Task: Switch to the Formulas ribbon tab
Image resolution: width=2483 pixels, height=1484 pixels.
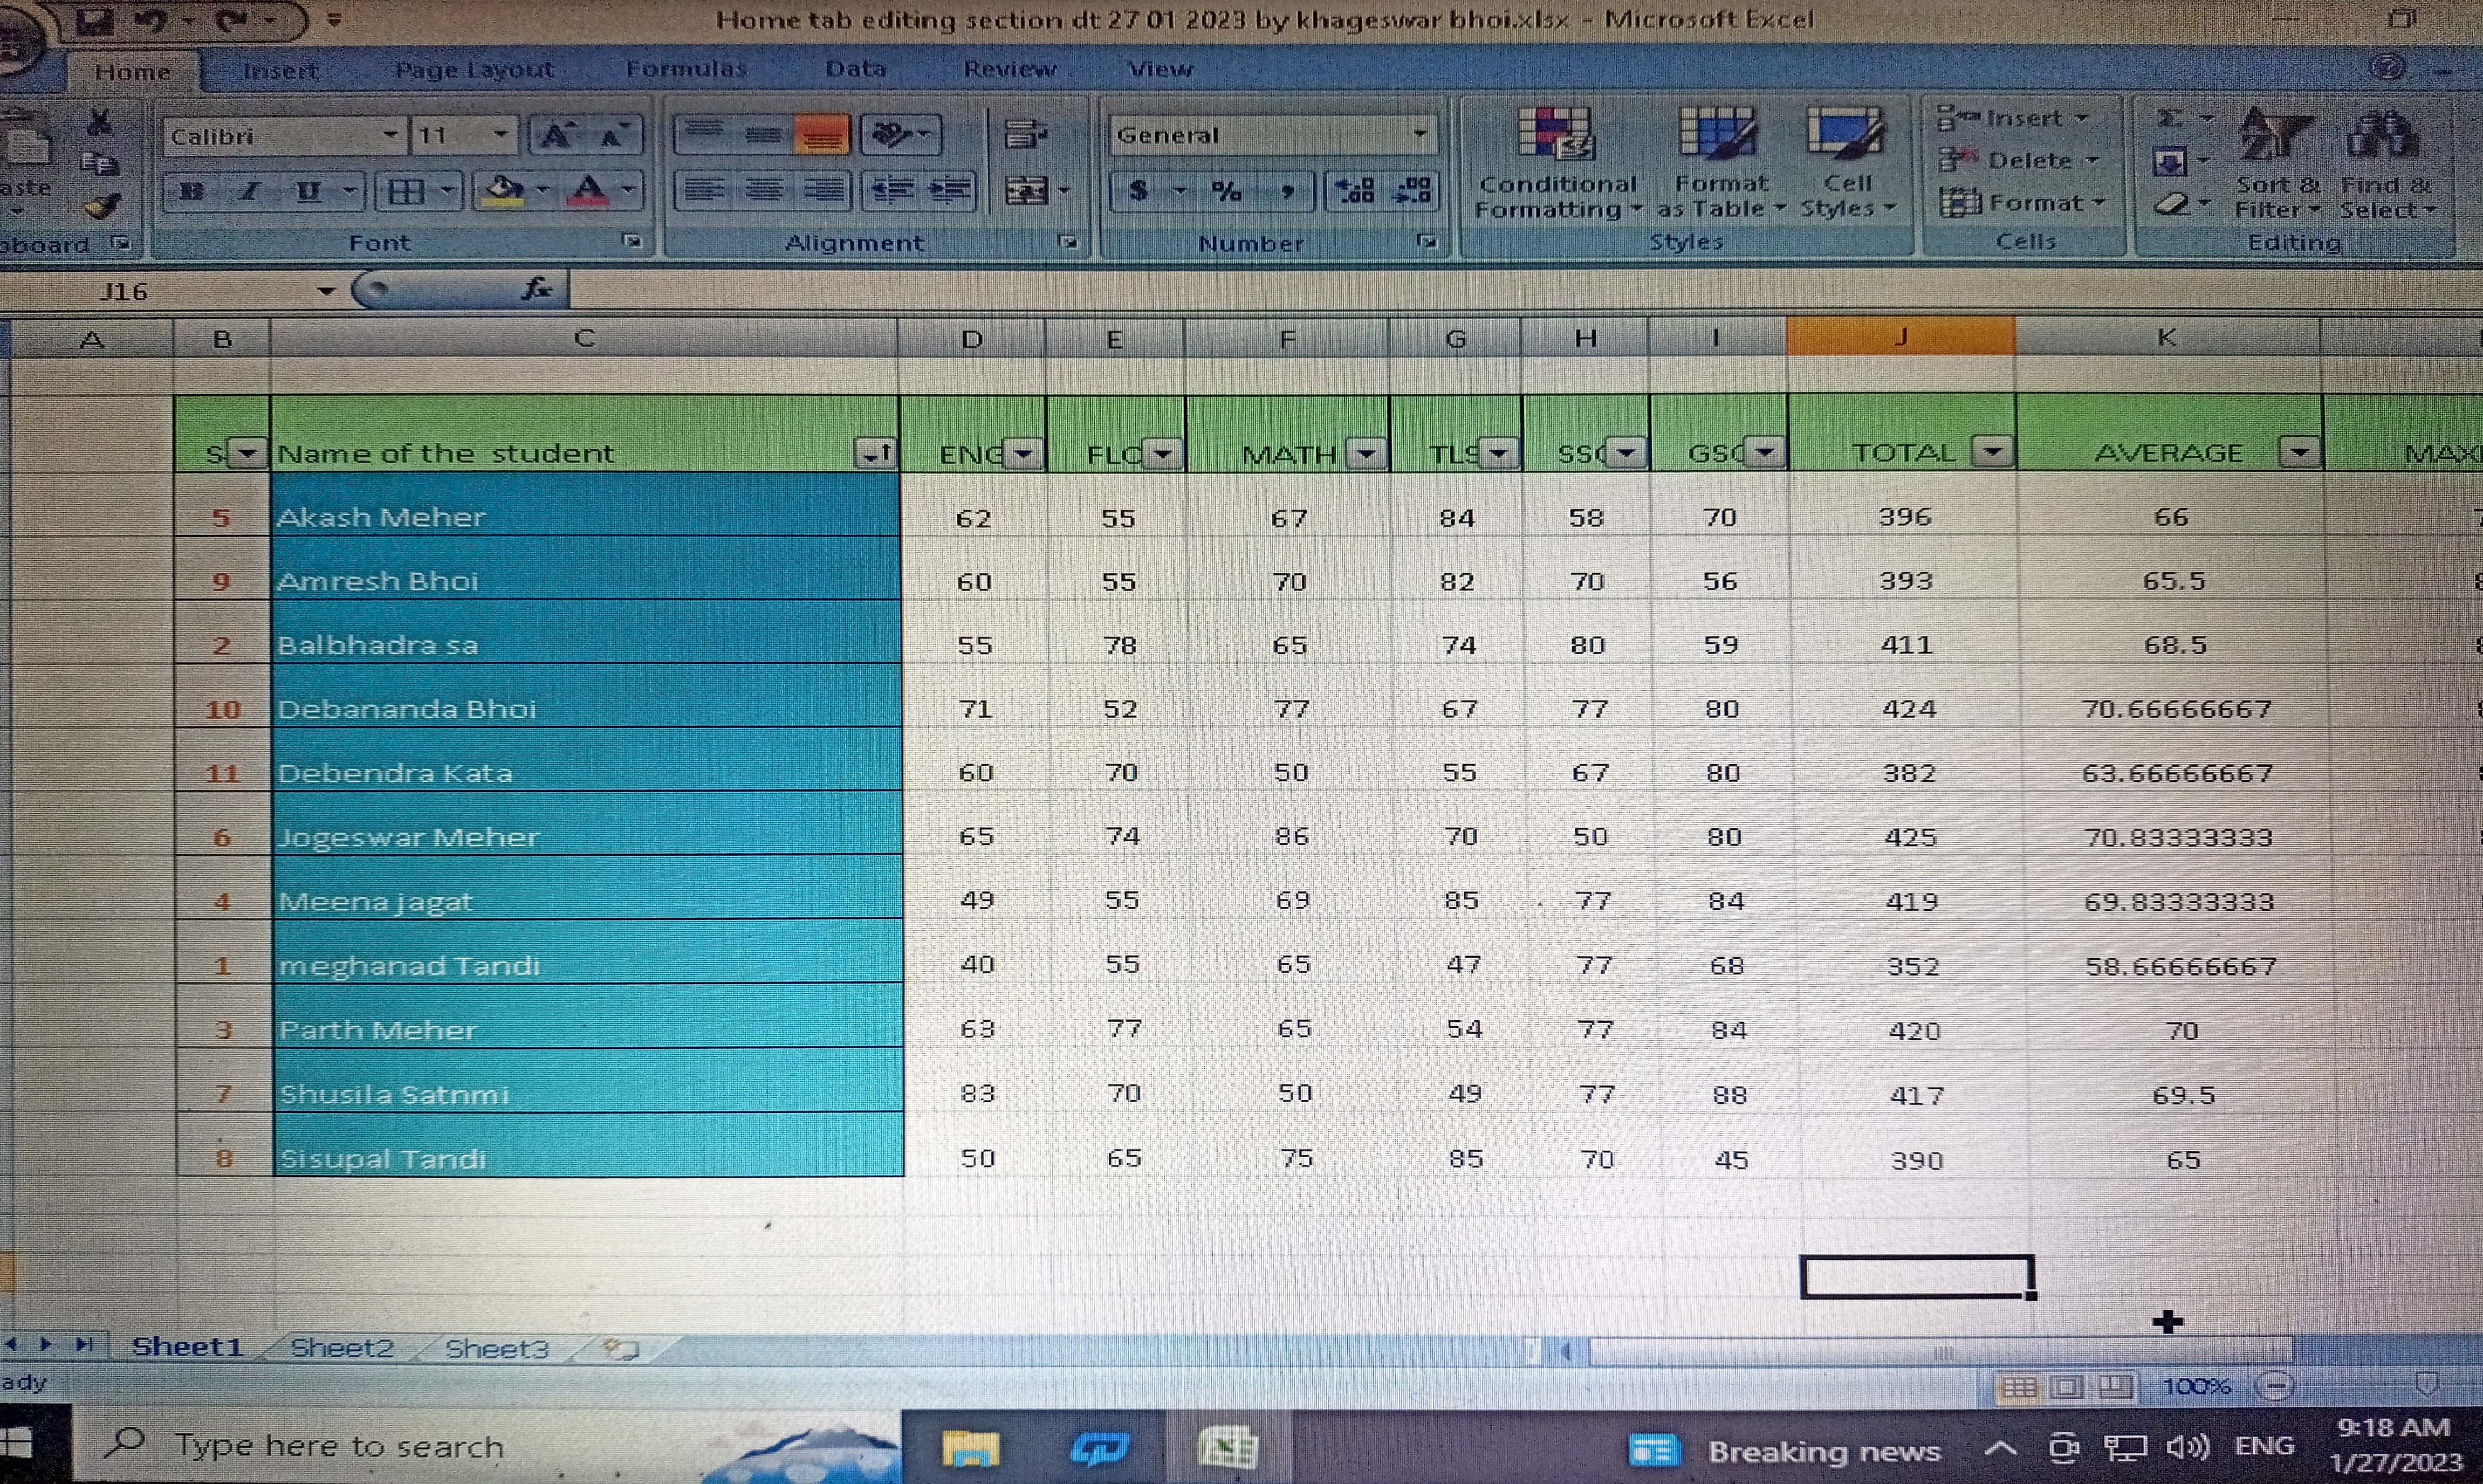Action: [686, 69]
